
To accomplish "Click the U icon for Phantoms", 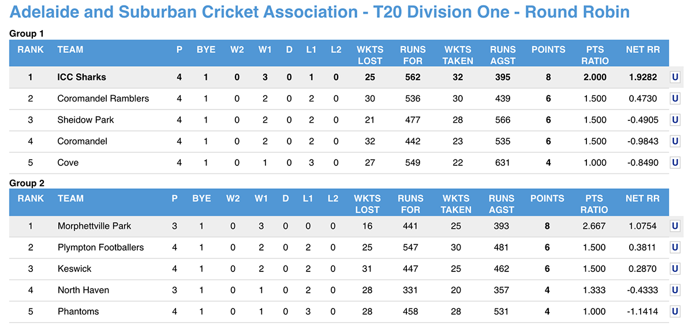I will click(674, 311).
